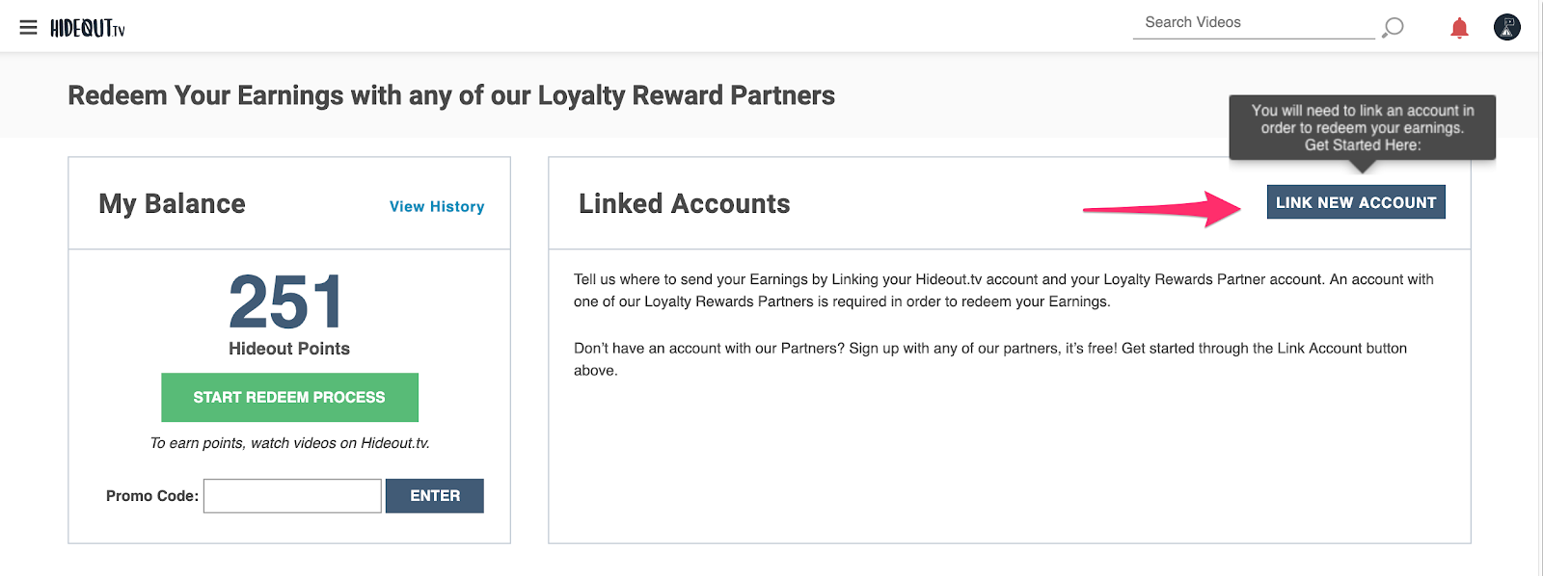The height and width of the screenshot is (576, 1543).
Task: Select the My Balance panel header
Action: [x=172, y=203]
